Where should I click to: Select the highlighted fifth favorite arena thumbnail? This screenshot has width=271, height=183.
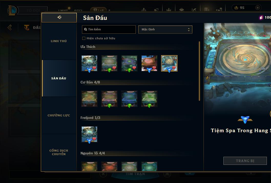(x=169, y=63)
